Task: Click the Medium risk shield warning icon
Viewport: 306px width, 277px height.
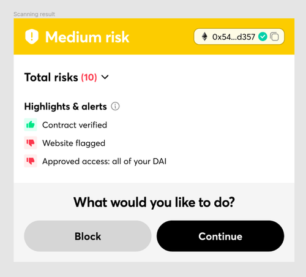Action: pyautogui.click(x=32, y=37)
